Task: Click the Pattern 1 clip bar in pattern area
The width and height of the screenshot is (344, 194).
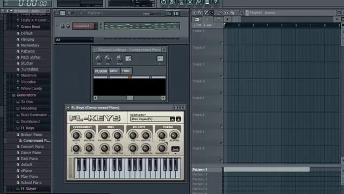Action: click(x=267, y=169)
